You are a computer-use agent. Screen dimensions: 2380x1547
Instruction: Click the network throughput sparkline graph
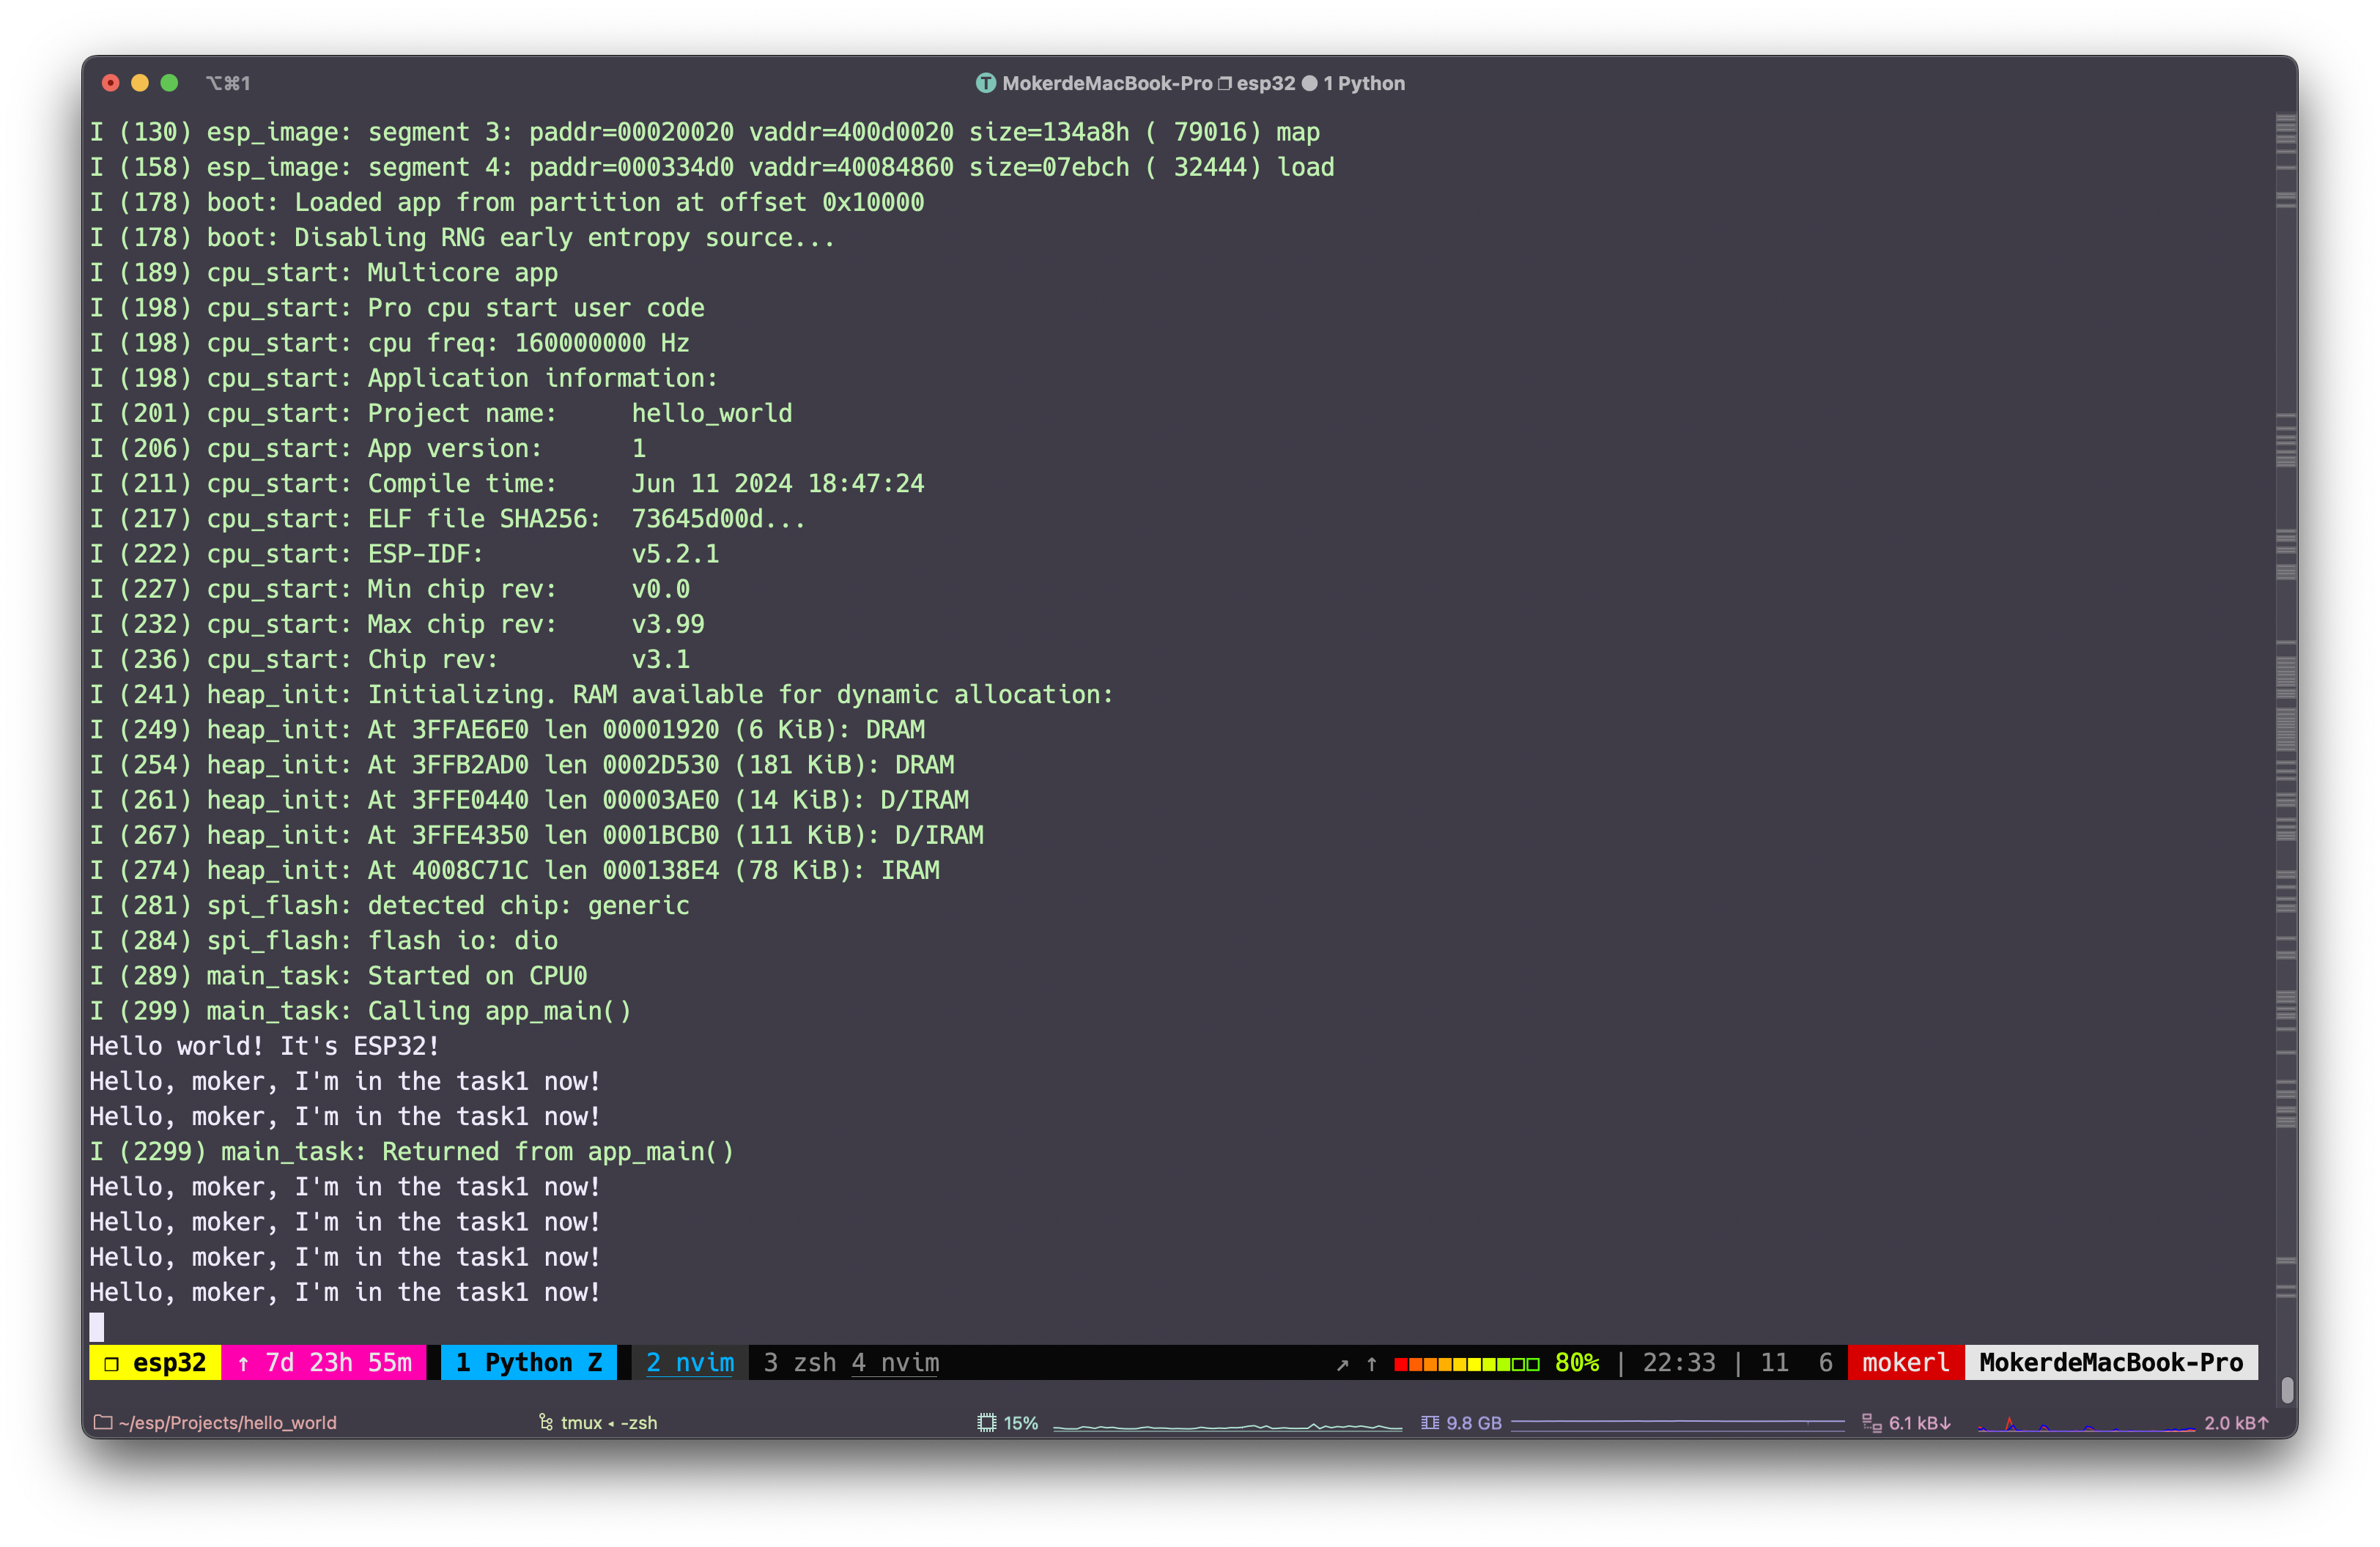[x=2086, y=1425]
